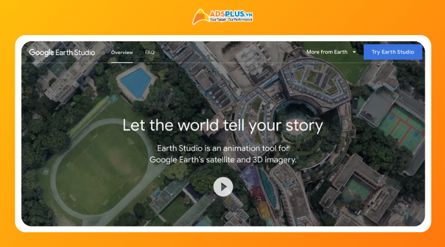Play the Earth Studio intro video
This screenshot has height=247, width=445.
[x=223, y=187]
